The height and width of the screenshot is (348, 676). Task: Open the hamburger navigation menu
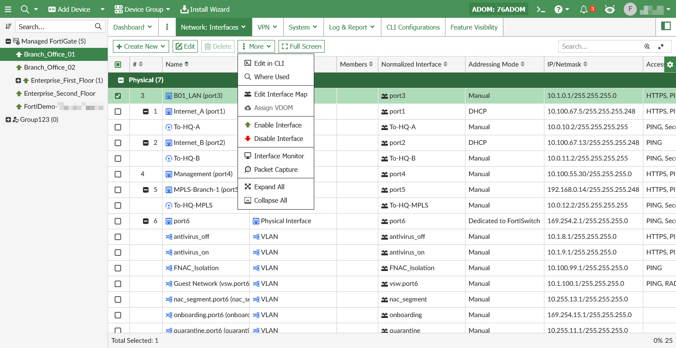pyautogui.click(x=8, y=9)
